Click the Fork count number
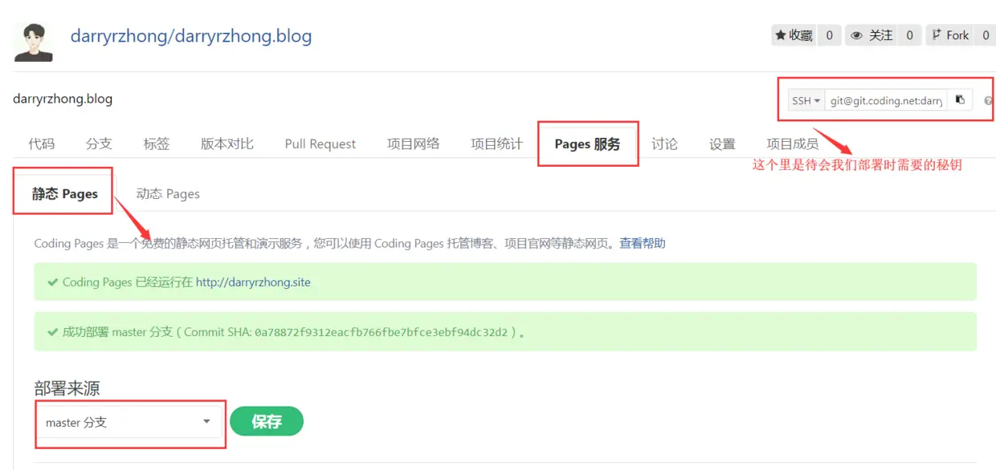996x470 pixels. [986, 35]
